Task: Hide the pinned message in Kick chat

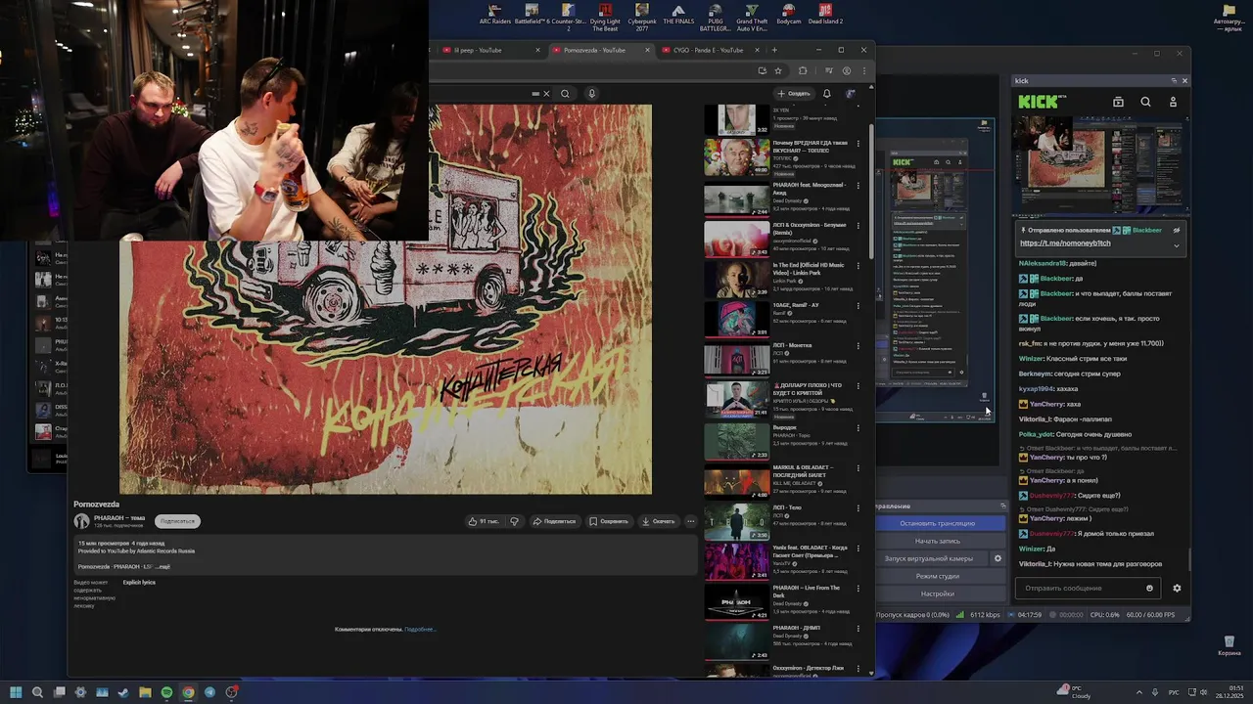Action: pos(1177,231)
